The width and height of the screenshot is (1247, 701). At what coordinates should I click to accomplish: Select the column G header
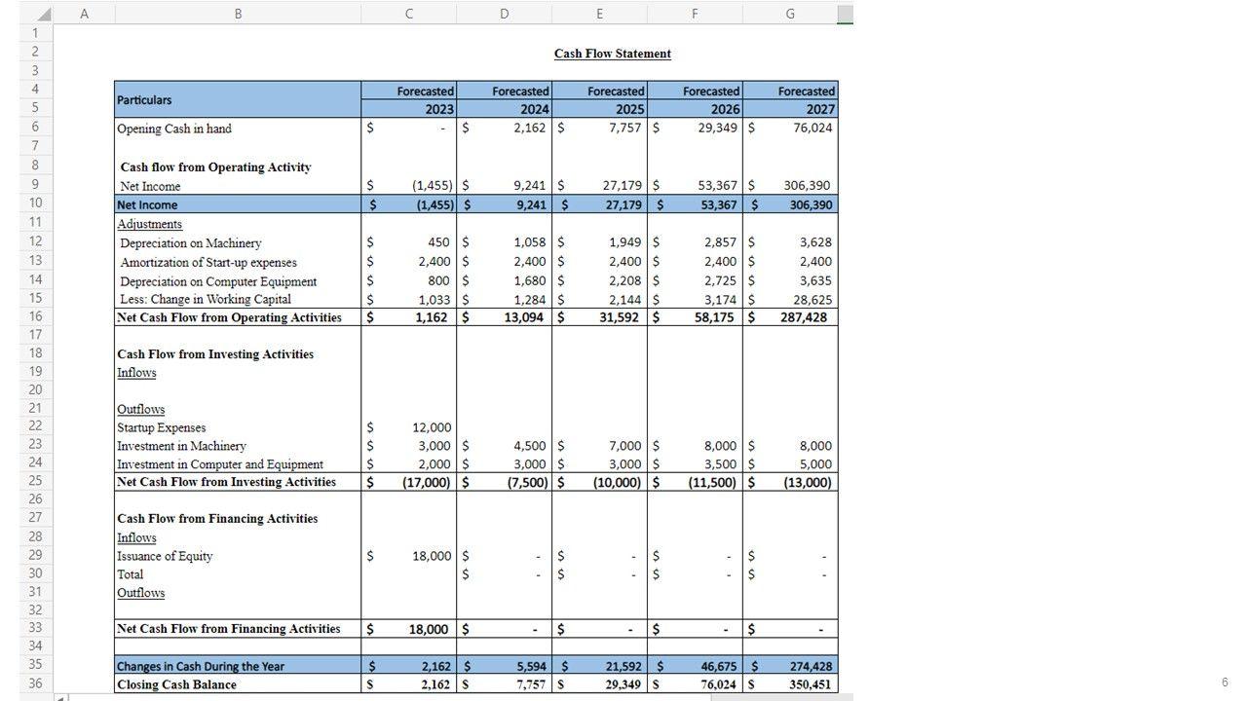(789, 14)
